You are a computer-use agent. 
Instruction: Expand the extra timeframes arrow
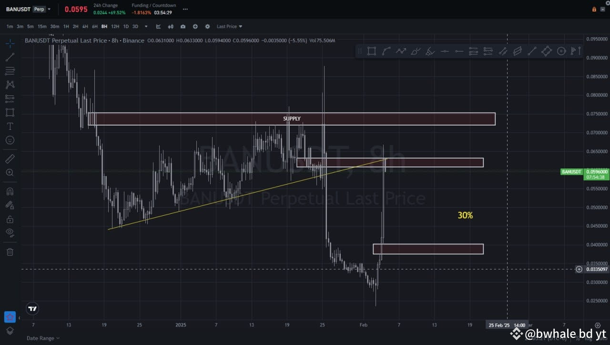pos(146,26)
